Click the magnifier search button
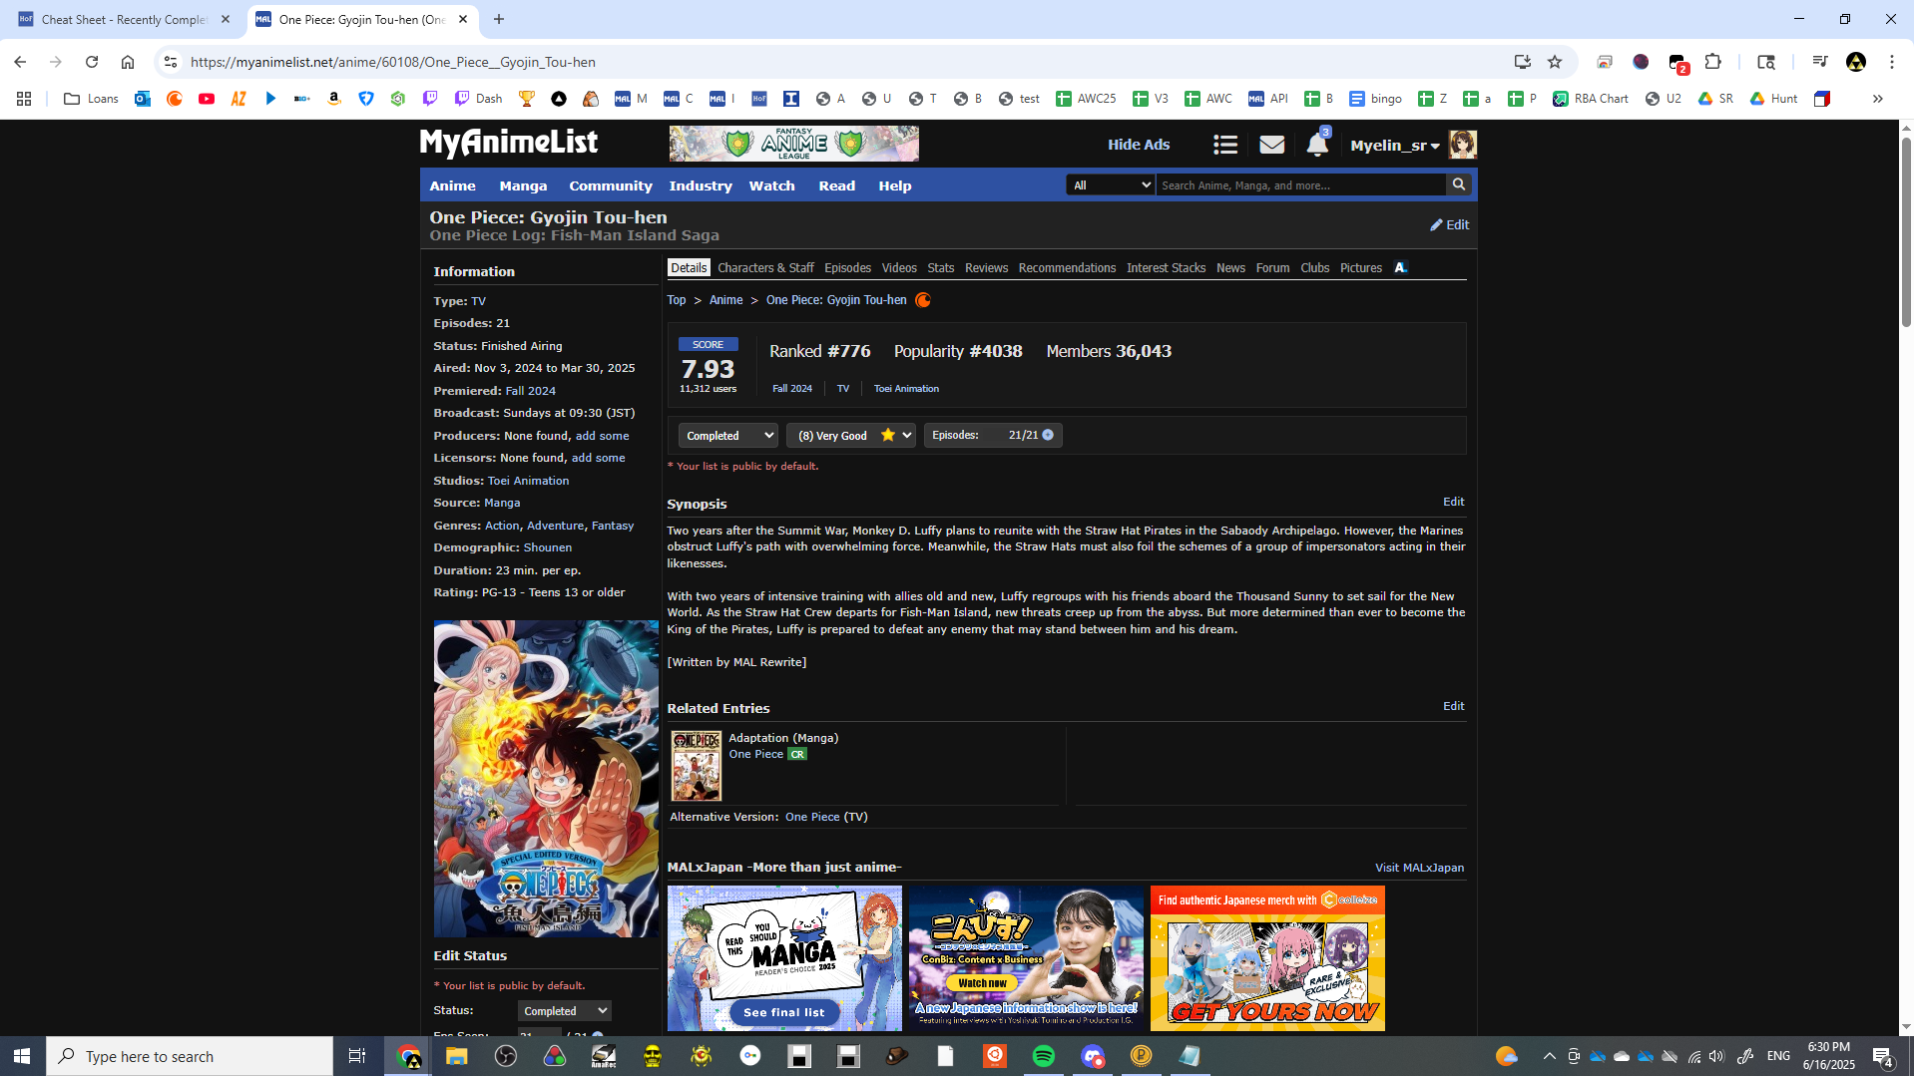 click(x=1459, y=184)
